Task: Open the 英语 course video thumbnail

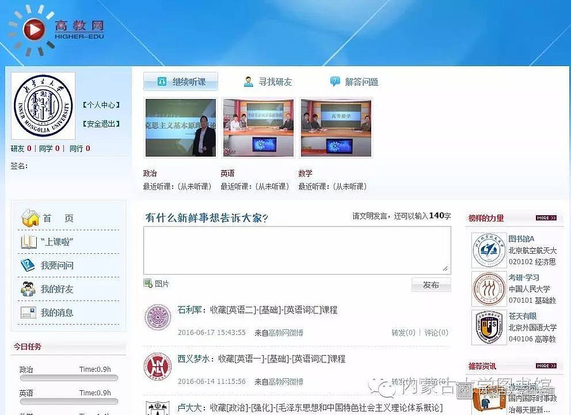Action: [258, 128]
